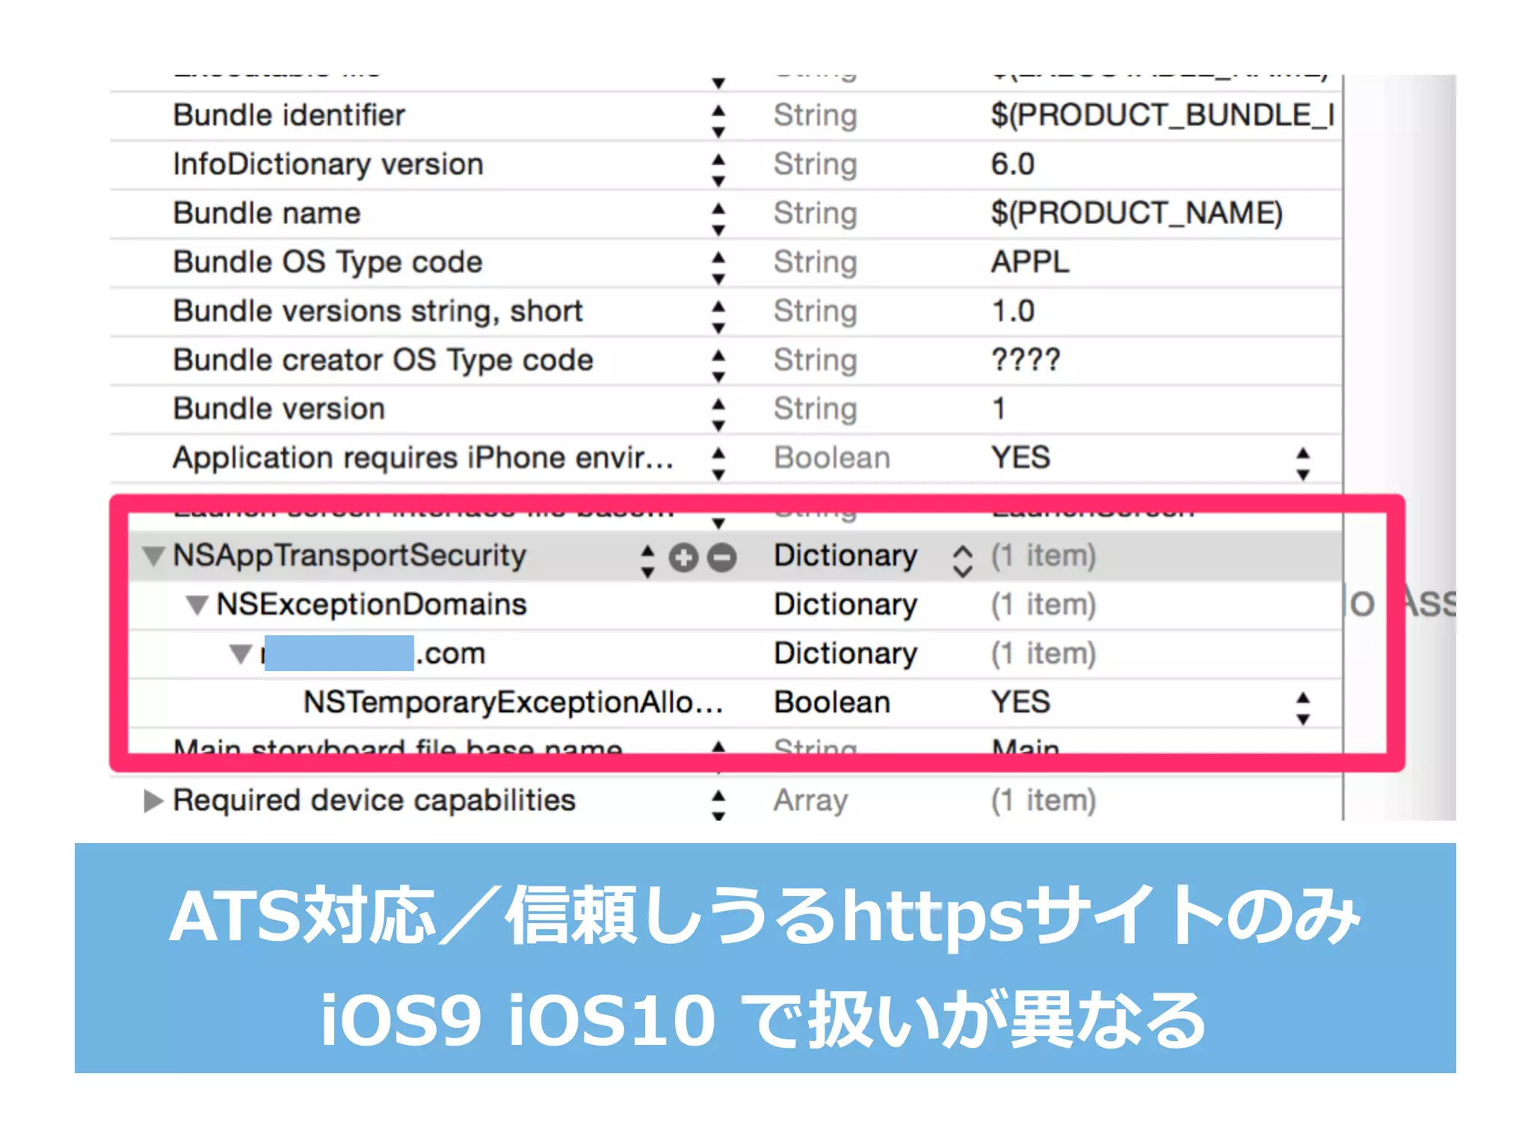Click the $(PRODUCT_NAME) value
The image size is (1531, 1148).
click(1136, 213)
